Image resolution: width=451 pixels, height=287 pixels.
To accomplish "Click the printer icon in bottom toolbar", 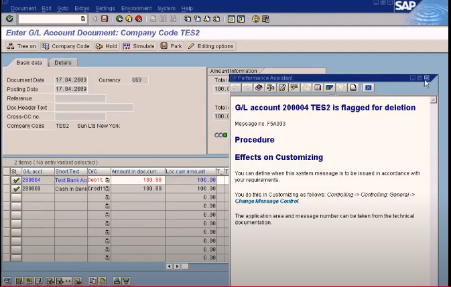I will pos(117,281).
